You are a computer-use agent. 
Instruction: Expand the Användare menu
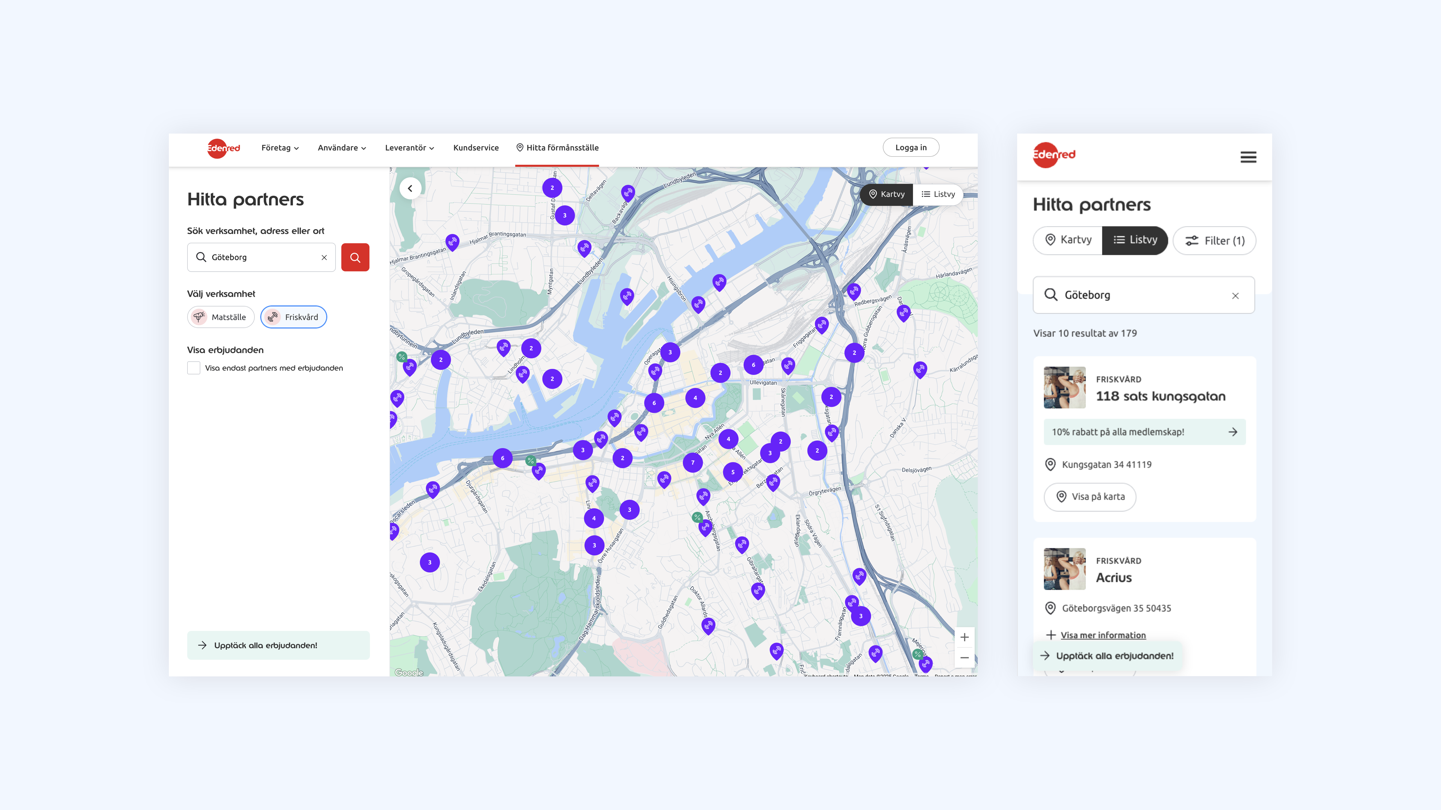(x=342, y=148)
